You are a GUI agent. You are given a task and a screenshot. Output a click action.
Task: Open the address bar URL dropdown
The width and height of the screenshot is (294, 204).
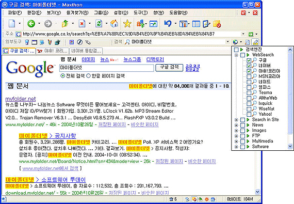[x=243, y=34]
